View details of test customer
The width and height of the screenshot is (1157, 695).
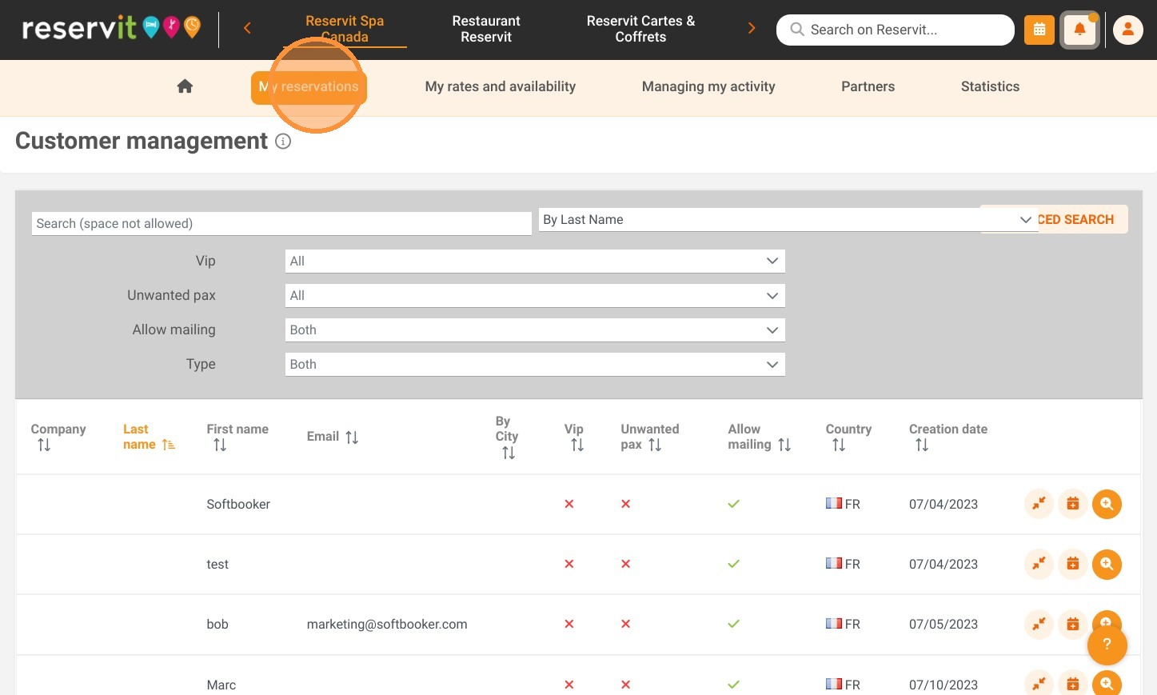coord(1107,564)
